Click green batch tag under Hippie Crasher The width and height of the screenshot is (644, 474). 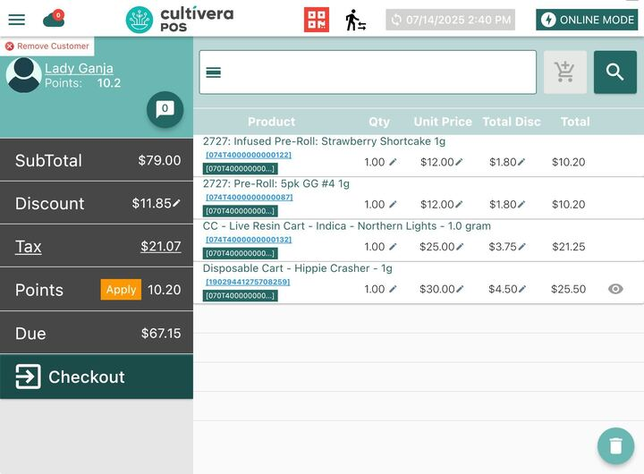coord(240,295)
